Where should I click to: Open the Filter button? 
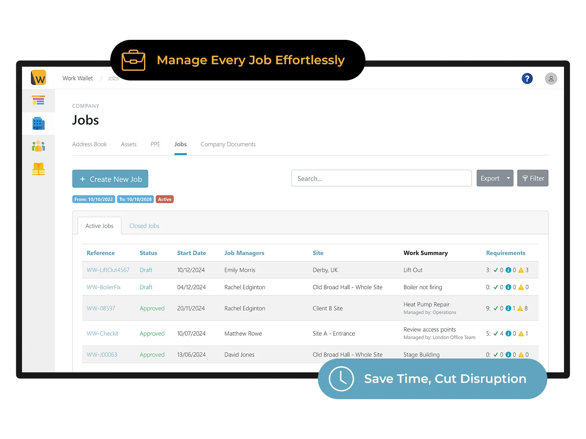(533, 178)
